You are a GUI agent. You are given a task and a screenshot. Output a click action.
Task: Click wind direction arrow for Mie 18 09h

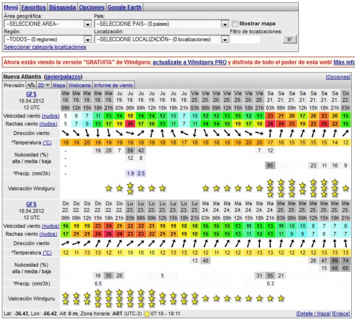pyautogui.click(x=65, y=133)
